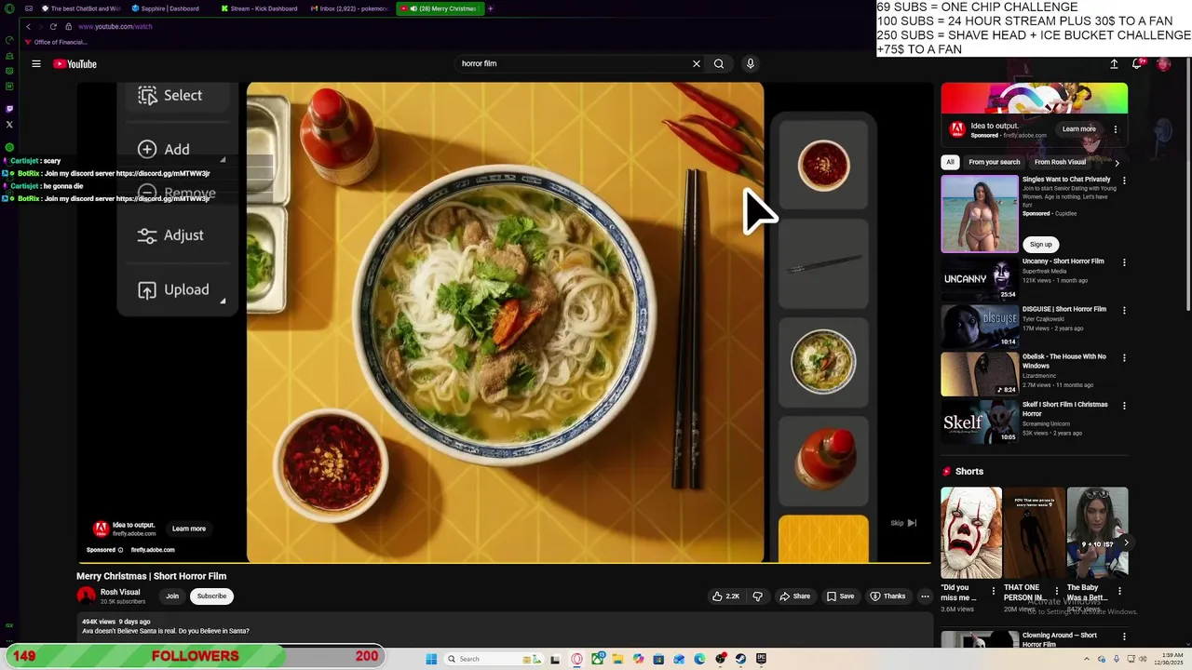This screenshot has height=670, width=1192.
Task: Open options for Clowning Around video
Action: [x=1124, y=636]
